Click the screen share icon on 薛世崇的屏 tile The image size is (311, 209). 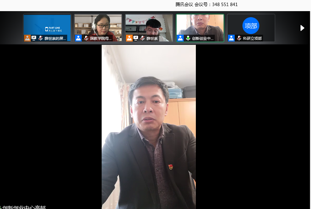point(34,38)
